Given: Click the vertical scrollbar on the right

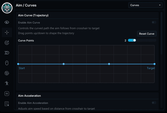Looking at the screenshot, I should point(162,33).
